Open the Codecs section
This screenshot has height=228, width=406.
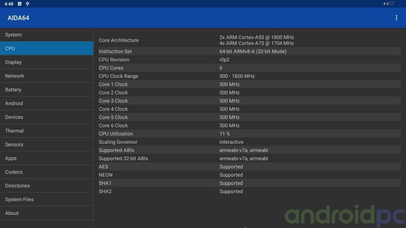46,172
